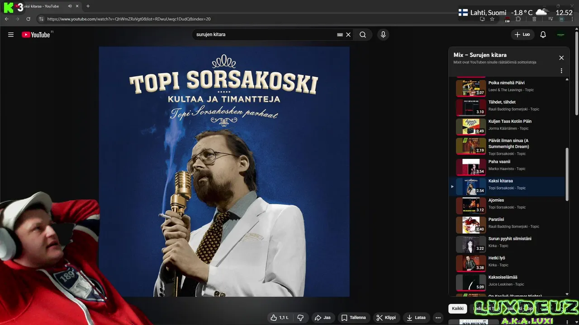Play Paratiisi by Rauli Badding Somerjoki
The height and width of the screenshot is (325, 579).
click(x=507, y=225)
